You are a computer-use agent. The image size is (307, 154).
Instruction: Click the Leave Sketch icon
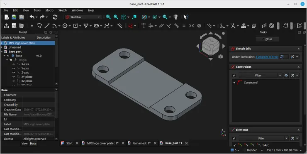click(x=6, y=26)
